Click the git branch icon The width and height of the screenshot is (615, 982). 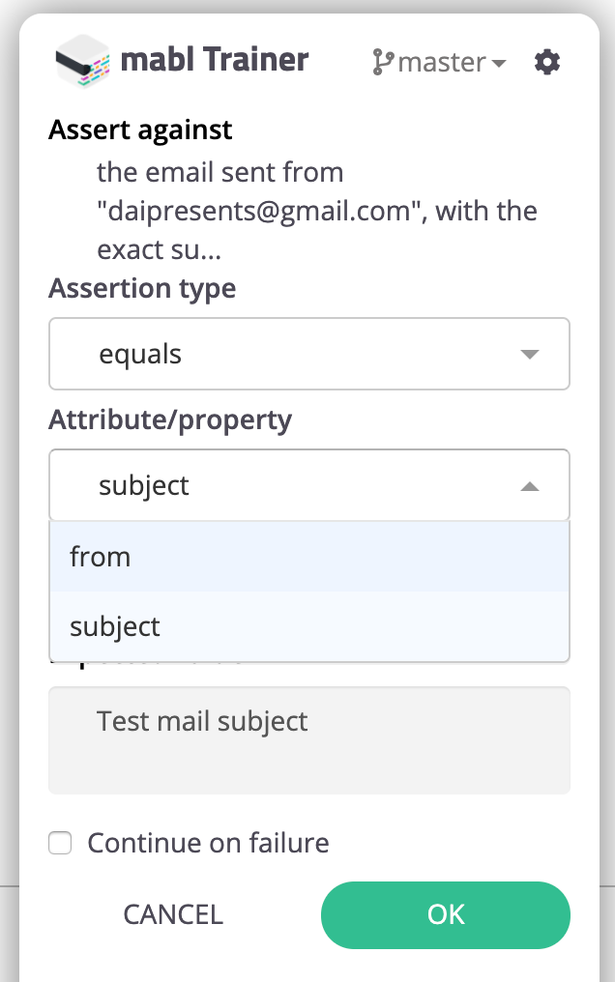(x=383, y=63)
